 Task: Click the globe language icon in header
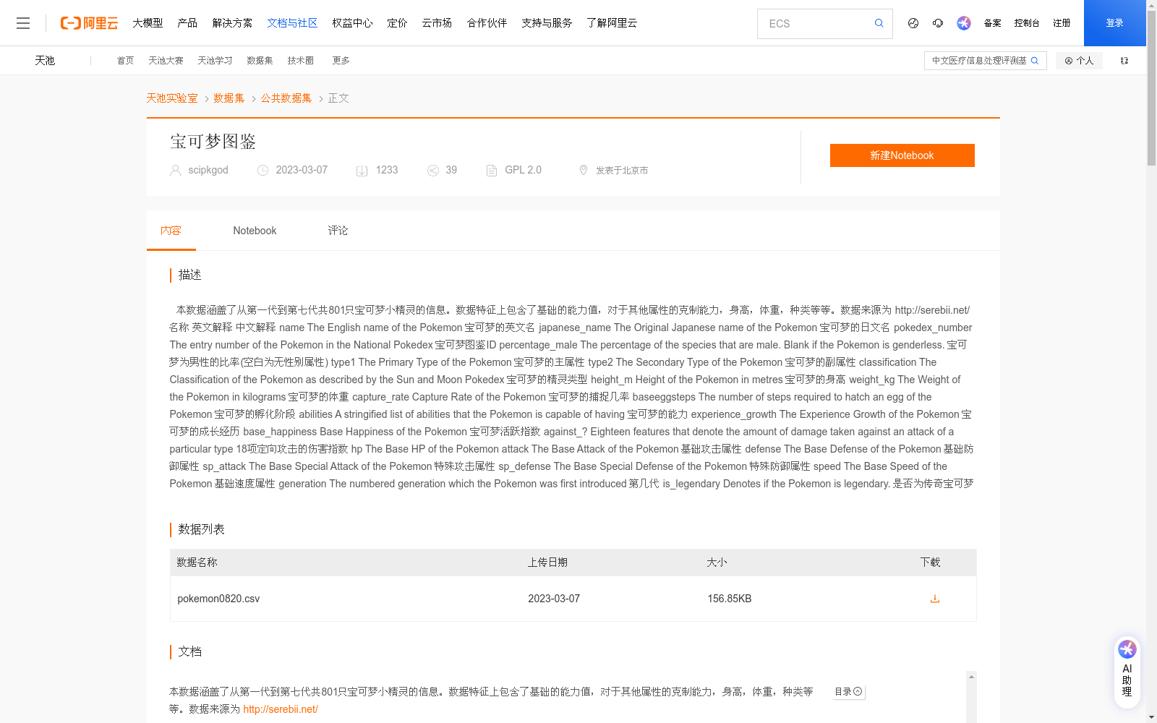[x=913, y=23]
